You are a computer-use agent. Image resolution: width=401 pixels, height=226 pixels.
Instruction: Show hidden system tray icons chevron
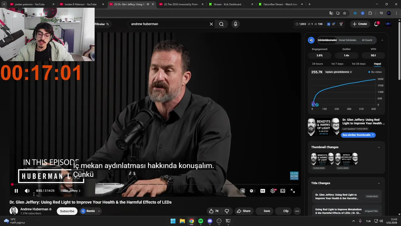tap(354, 221)
